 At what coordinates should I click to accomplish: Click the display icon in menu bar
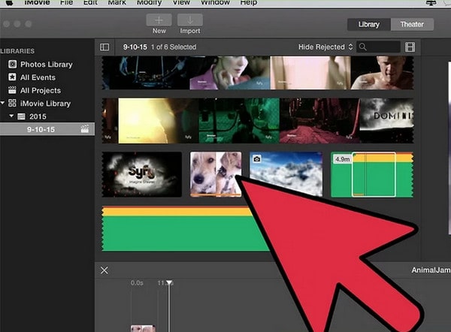click(431, 2)
